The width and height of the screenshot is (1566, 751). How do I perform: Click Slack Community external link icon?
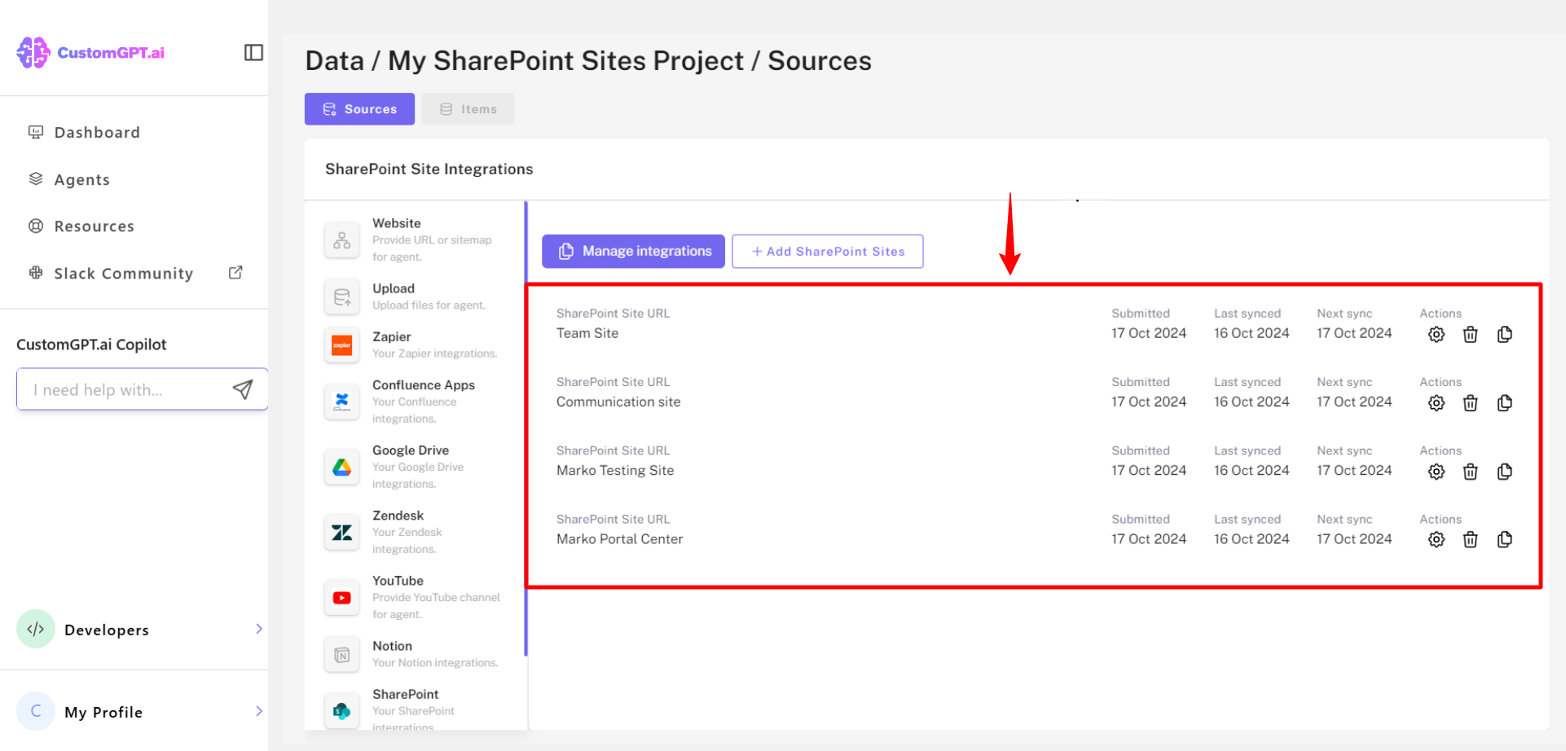tap(235, 273)
